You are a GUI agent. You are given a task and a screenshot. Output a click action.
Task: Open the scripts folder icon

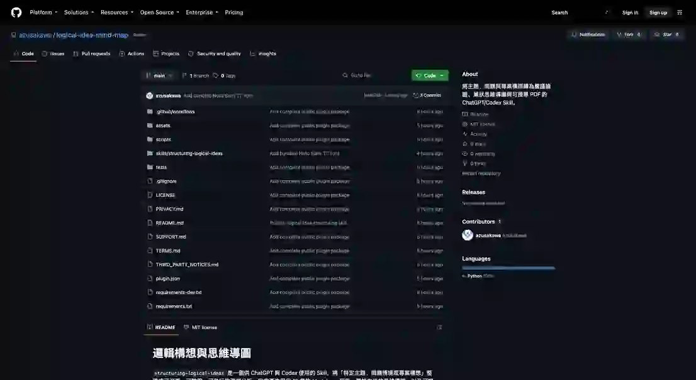point(150,139)
